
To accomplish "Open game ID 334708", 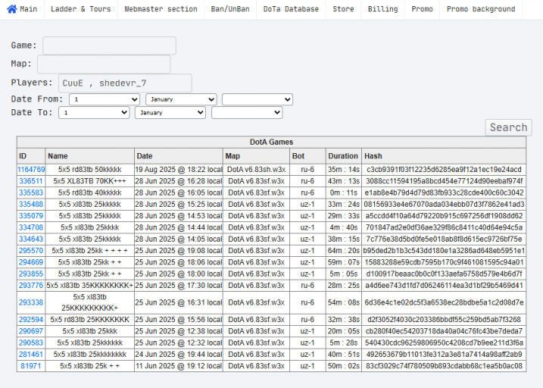I will coord(31,227).
